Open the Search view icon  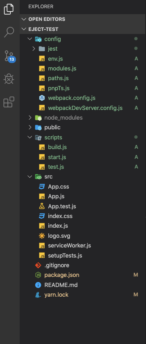pos(9,32)
